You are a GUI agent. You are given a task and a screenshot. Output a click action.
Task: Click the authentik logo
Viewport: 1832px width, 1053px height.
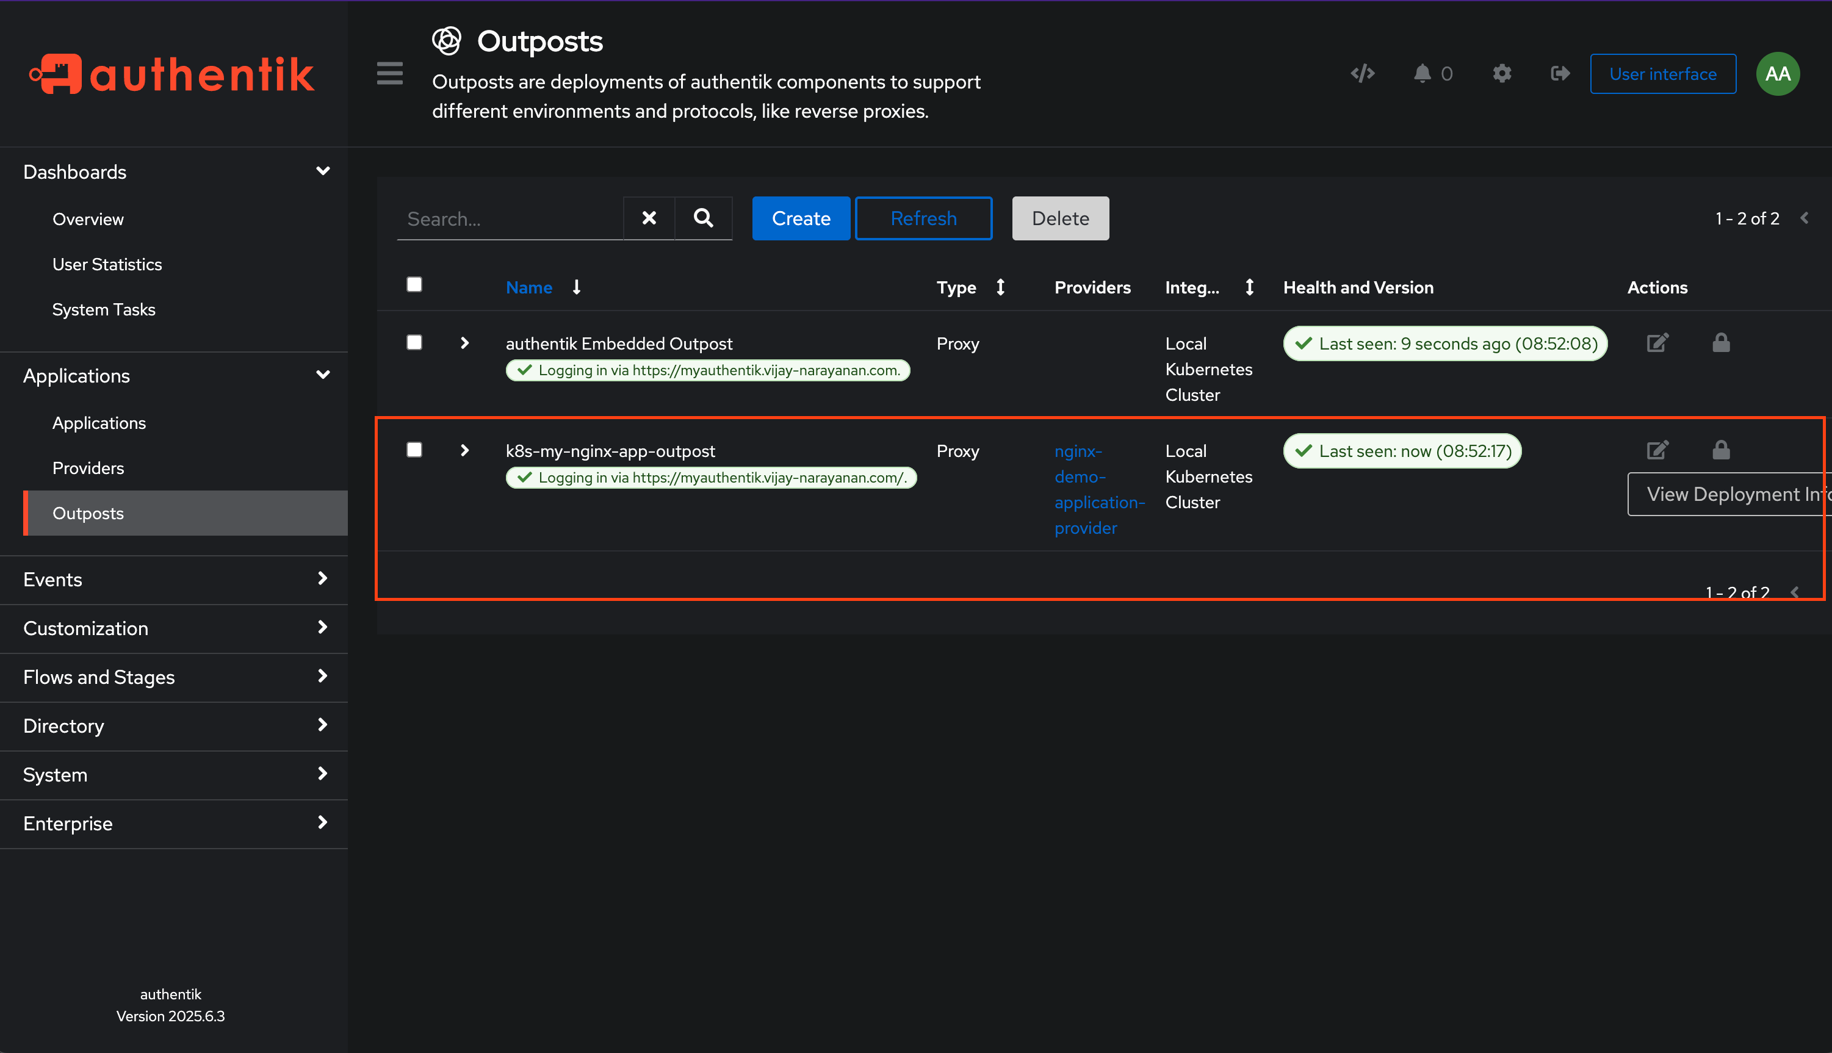(x=172, y=74)
